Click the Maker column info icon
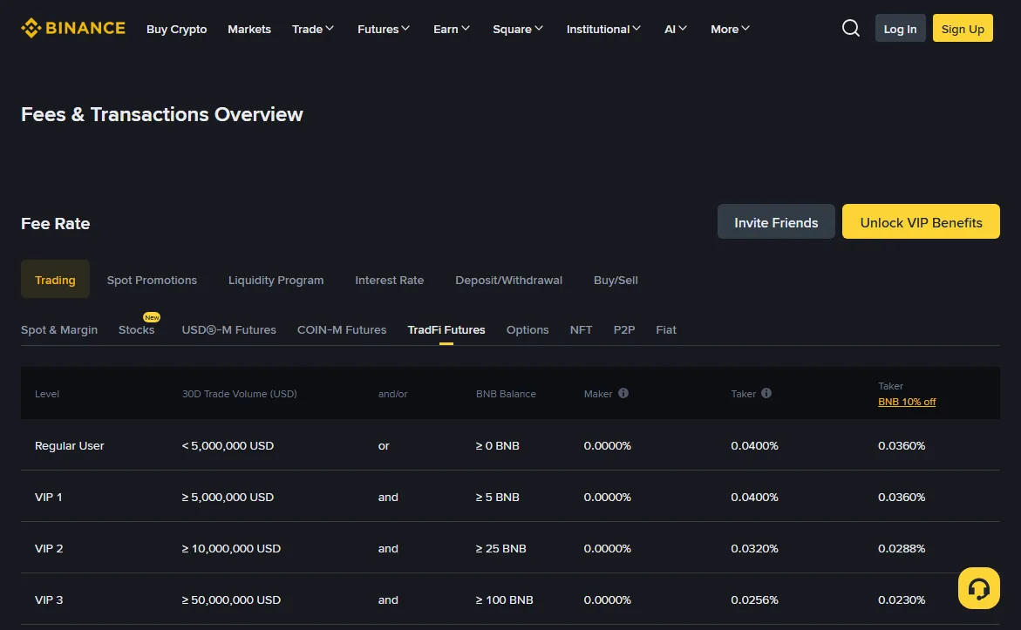 (623, 393)
